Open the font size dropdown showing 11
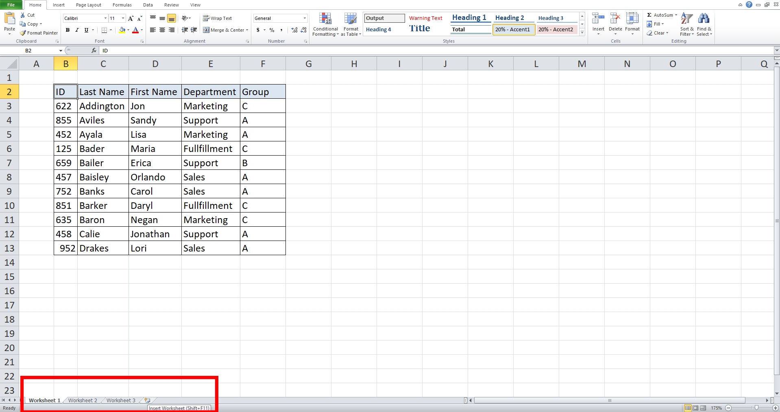Viewport: 780px width, 412px height. (x=123, y=18)
